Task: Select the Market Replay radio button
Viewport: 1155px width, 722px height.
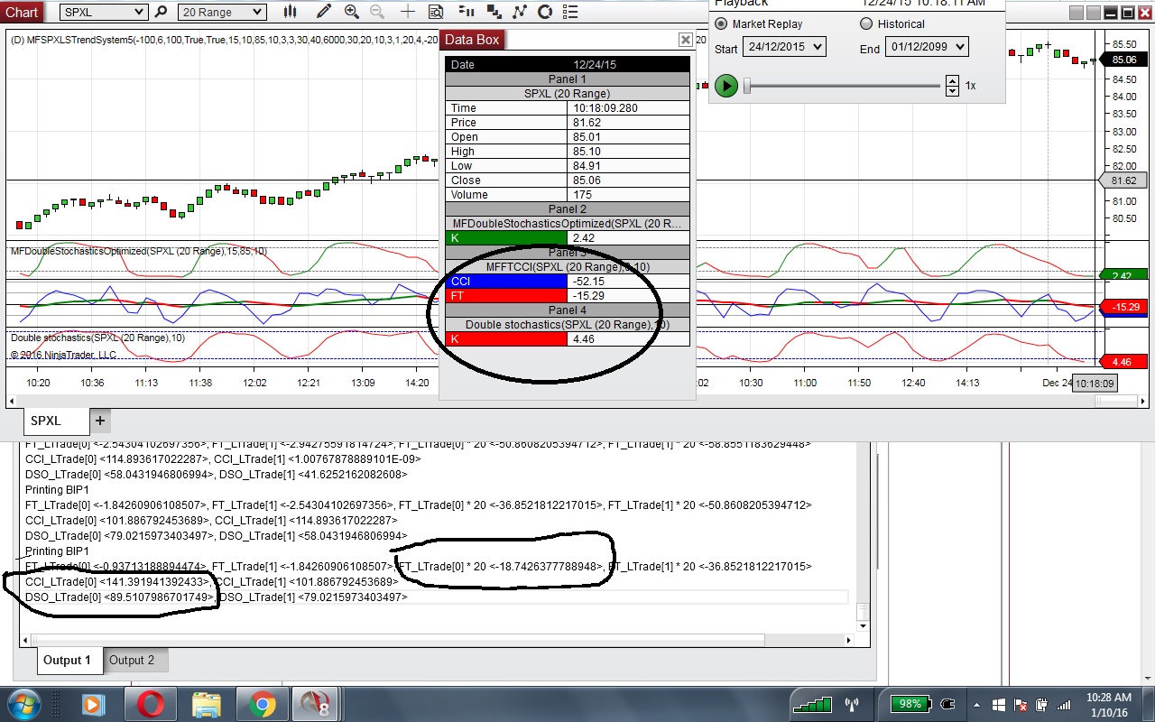Action: 721,24
